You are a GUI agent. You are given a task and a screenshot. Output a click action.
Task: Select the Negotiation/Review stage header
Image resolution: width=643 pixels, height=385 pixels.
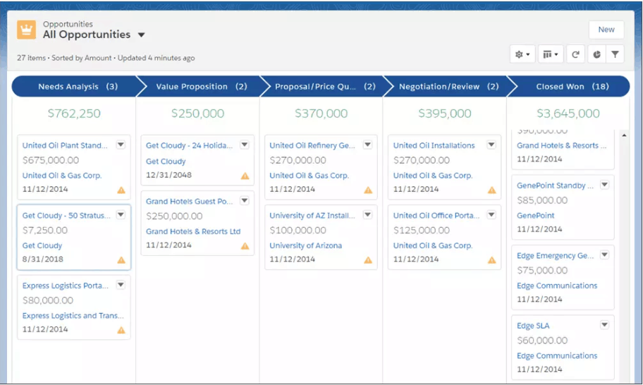point(448,87)
